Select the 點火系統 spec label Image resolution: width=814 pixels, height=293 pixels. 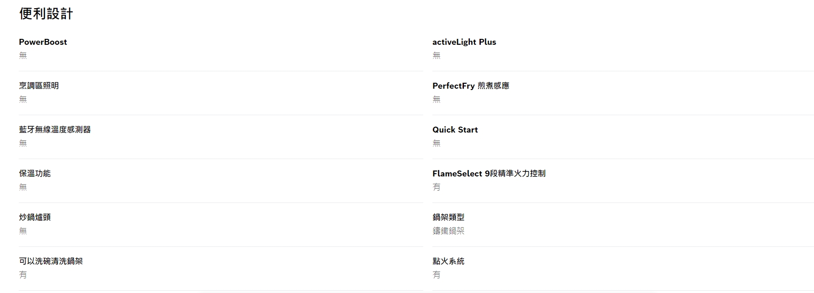coord(448,261)
